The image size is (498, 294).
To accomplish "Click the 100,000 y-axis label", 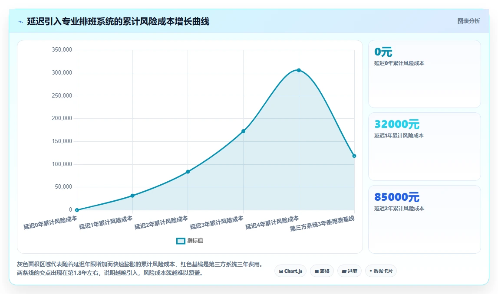I will coord(62,164).
